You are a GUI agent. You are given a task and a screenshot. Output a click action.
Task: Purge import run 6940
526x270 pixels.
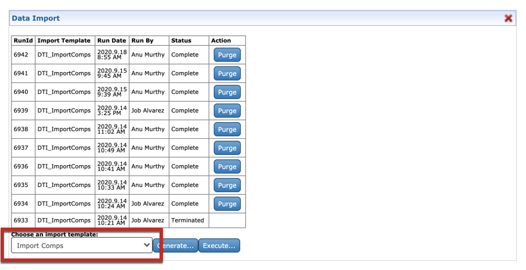(x=227, y=93)
